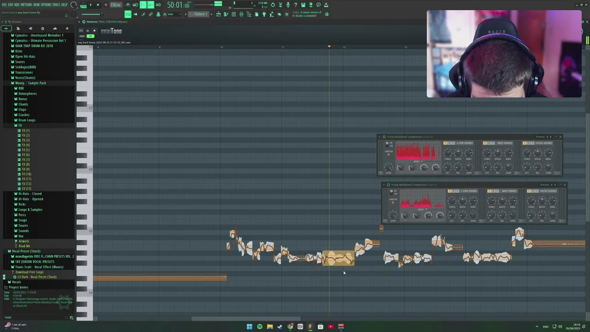Screen dimensions: 590x332
Task: Collapse the Wavey - Sample Pack folder
Action: point(30,83)
